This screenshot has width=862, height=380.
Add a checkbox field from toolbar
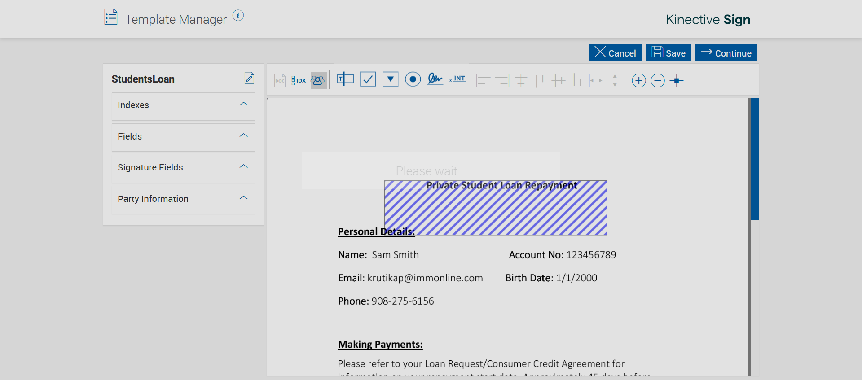click(x=368, y=79)
